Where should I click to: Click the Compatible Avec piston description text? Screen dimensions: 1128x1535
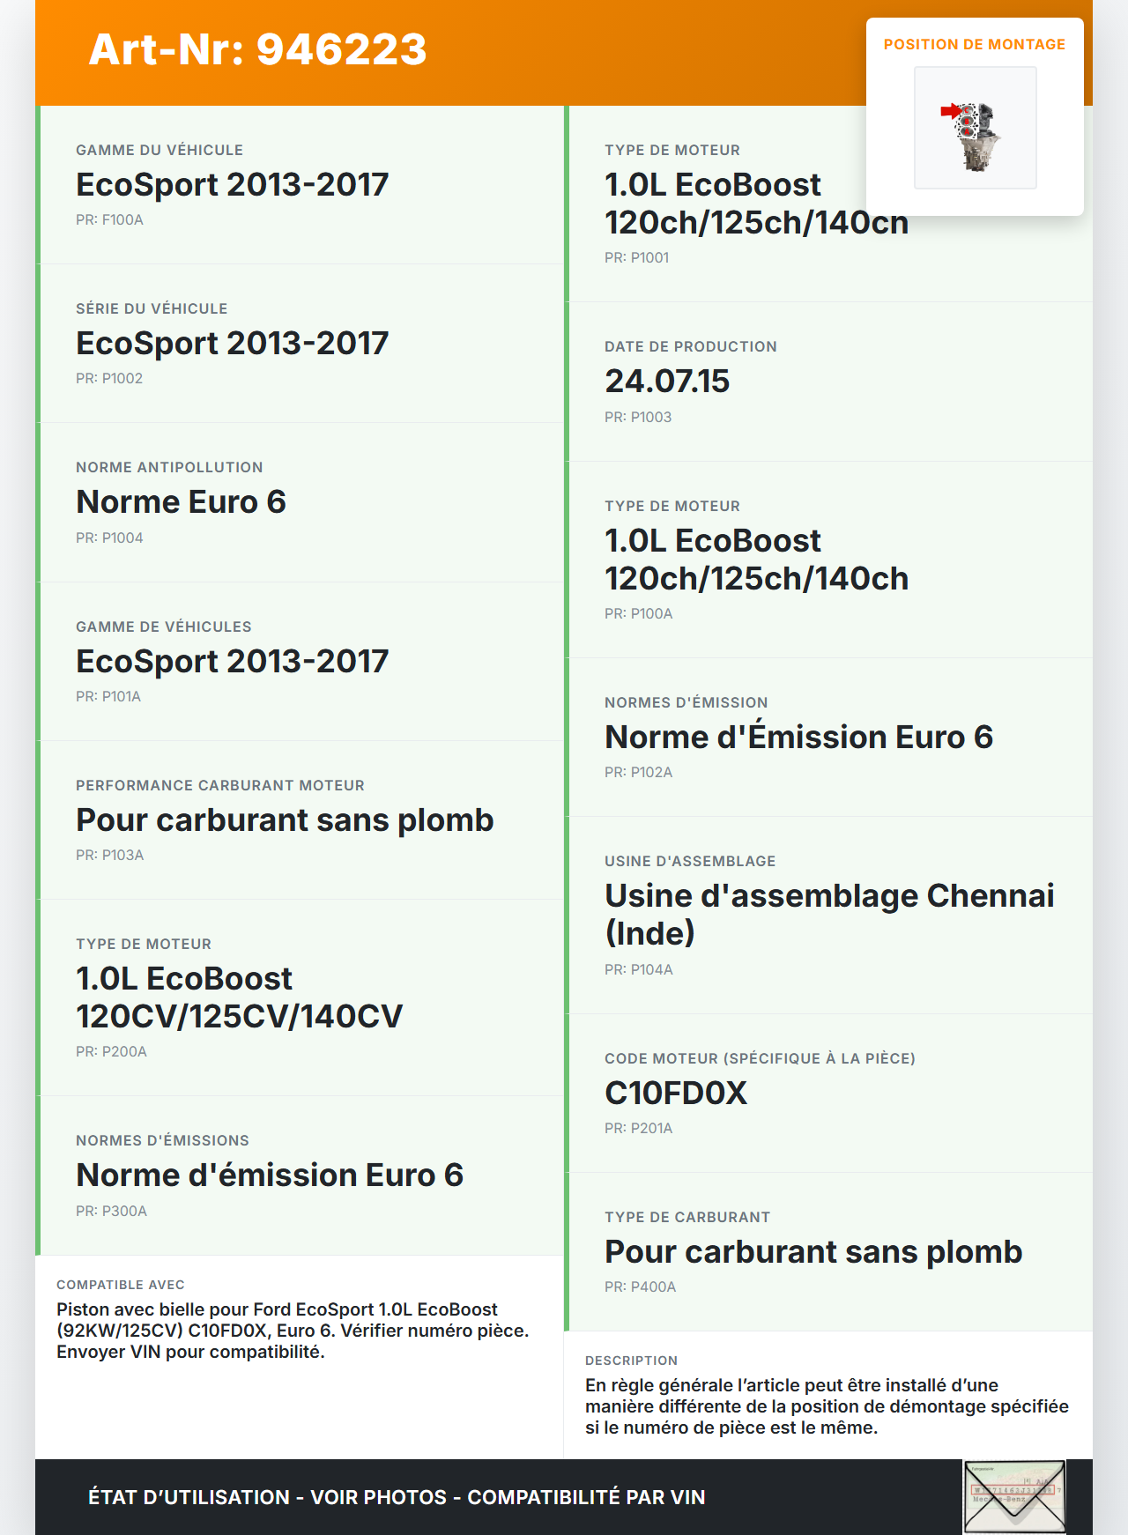[293, 1331]
